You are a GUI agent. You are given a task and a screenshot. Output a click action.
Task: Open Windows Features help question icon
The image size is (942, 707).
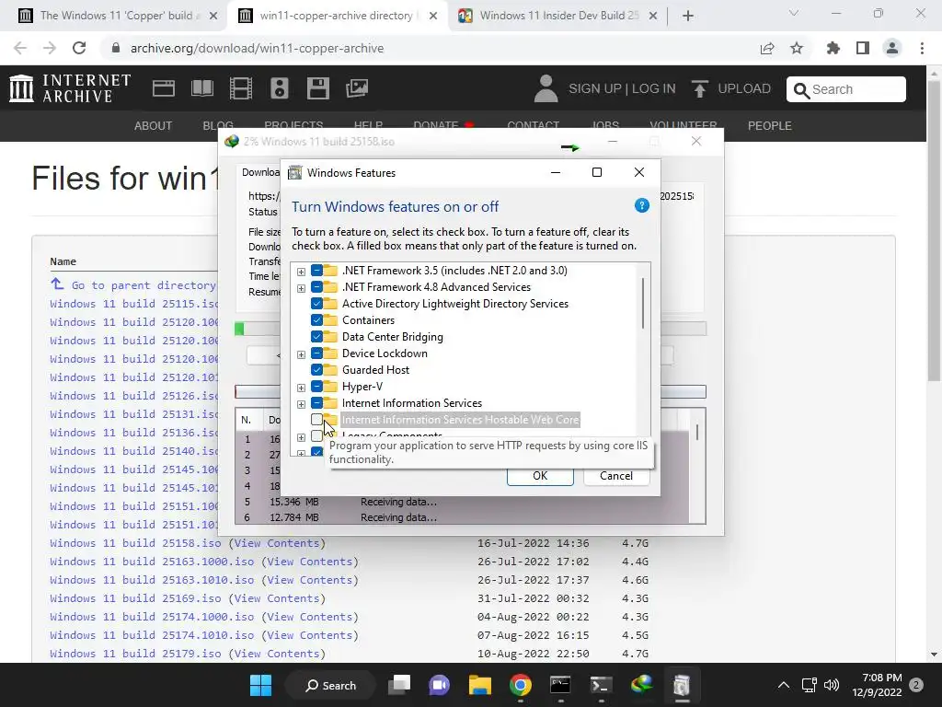641,205
